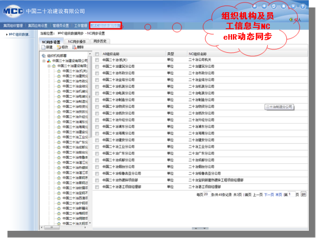316x238 pixels.
Task: Click the X exit icon in header
Action: click(x=293, y=6)
